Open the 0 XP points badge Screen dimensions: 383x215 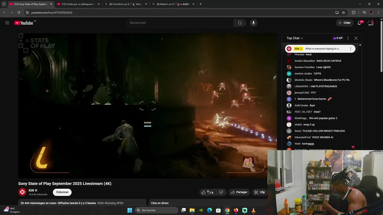click(x=338, y=38)
